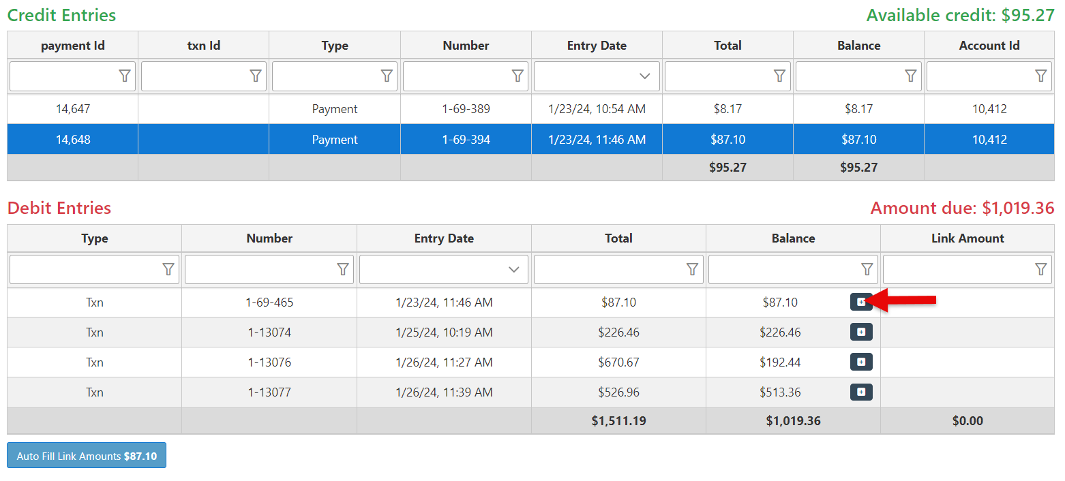Click plus icon on $513.36 balance row
This screenshot has width=1065, height=481.
[861, 392]
